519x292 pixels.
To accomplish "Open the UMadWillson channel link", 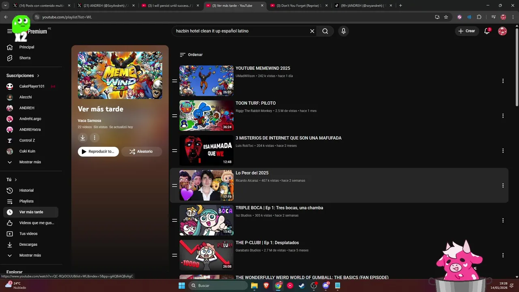I will coord(245,76).
